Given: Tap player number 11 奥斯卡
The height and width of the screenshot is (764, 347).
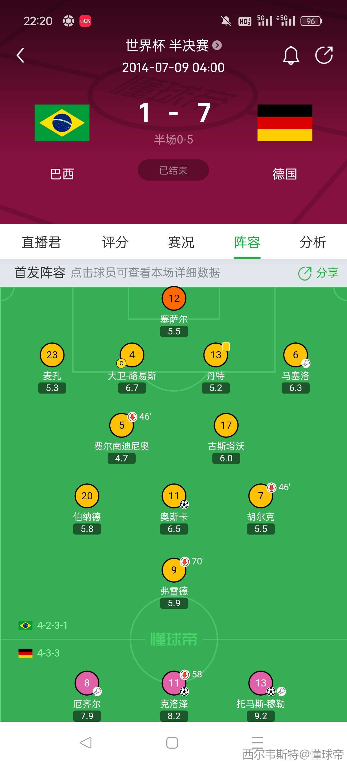Looking at the screenshot, I should pyautogui.click(x=174, y=496).
